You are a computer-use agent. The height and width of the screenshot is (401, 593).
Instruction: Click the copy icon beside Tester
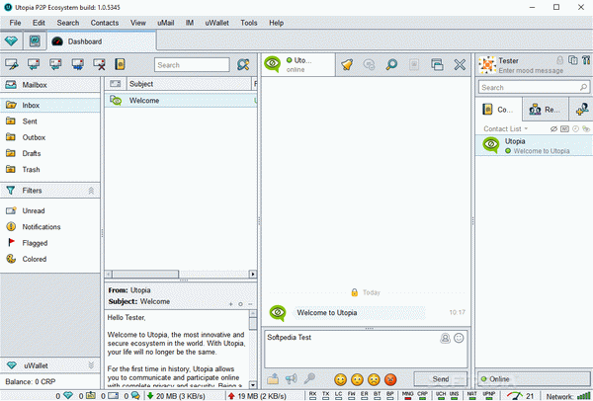pos(573,60)
